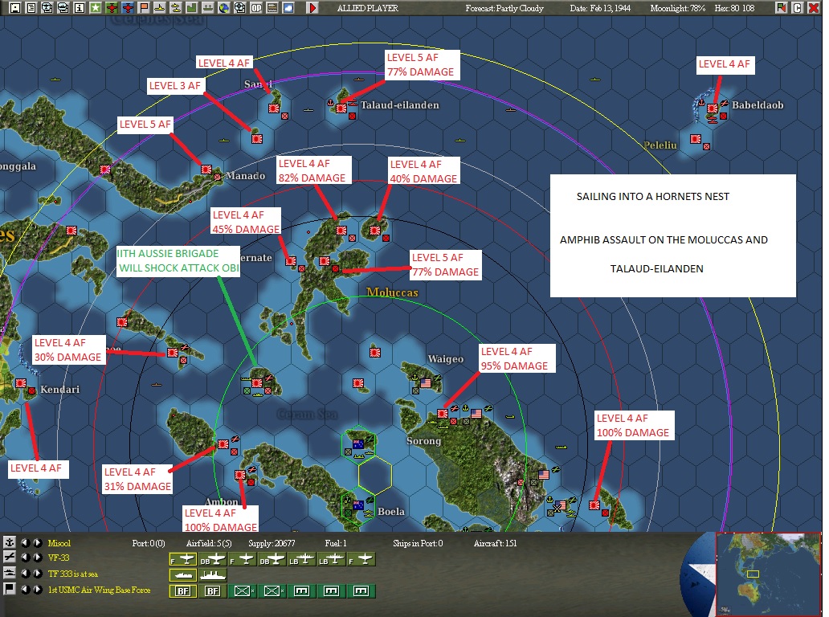Click the airplane icon beside VF-33
The image size is (829, 617).
tap(10, 557)
